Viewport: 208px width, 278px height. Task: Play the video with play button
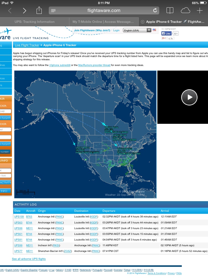click(189, 97)
